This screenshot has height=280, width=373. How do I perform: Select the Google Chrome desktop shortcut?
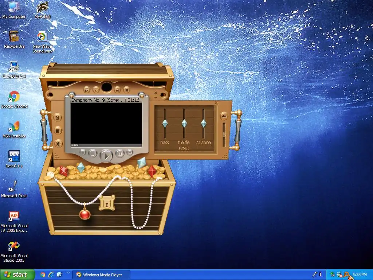coord(14,100)
